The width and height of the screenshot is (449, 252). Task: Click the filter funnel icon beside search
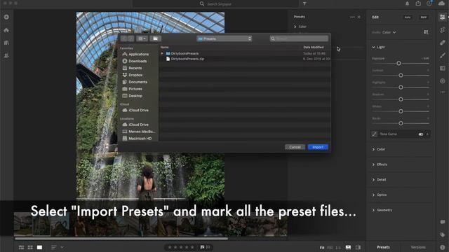coord(304,3)
